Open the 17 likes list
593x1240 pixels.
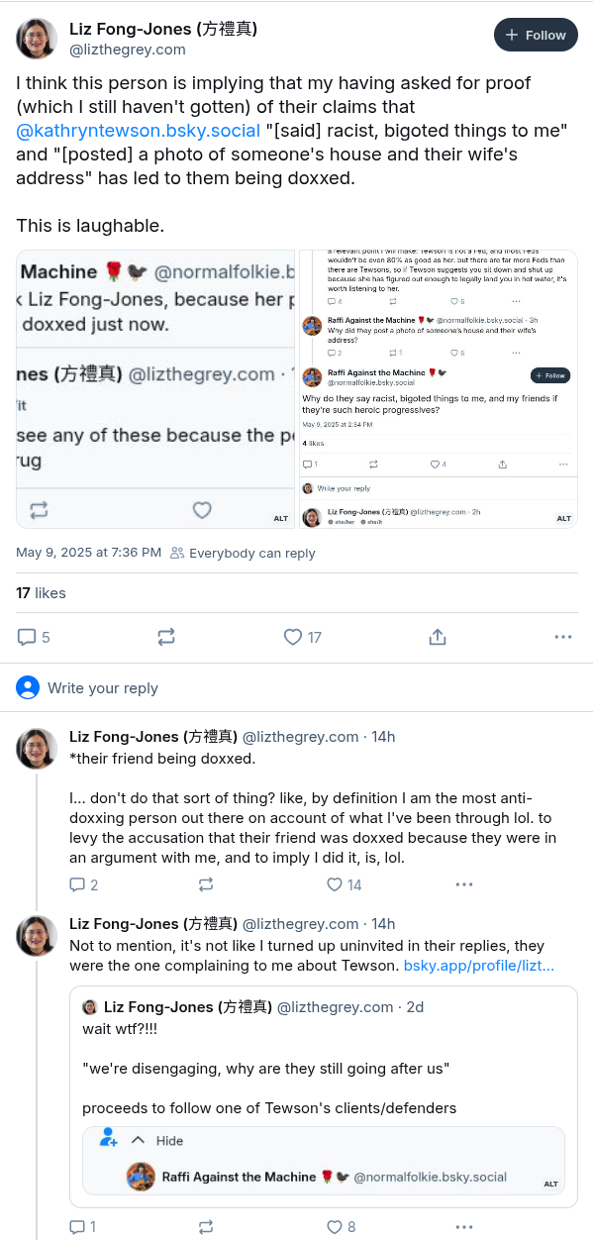(41, 592)
